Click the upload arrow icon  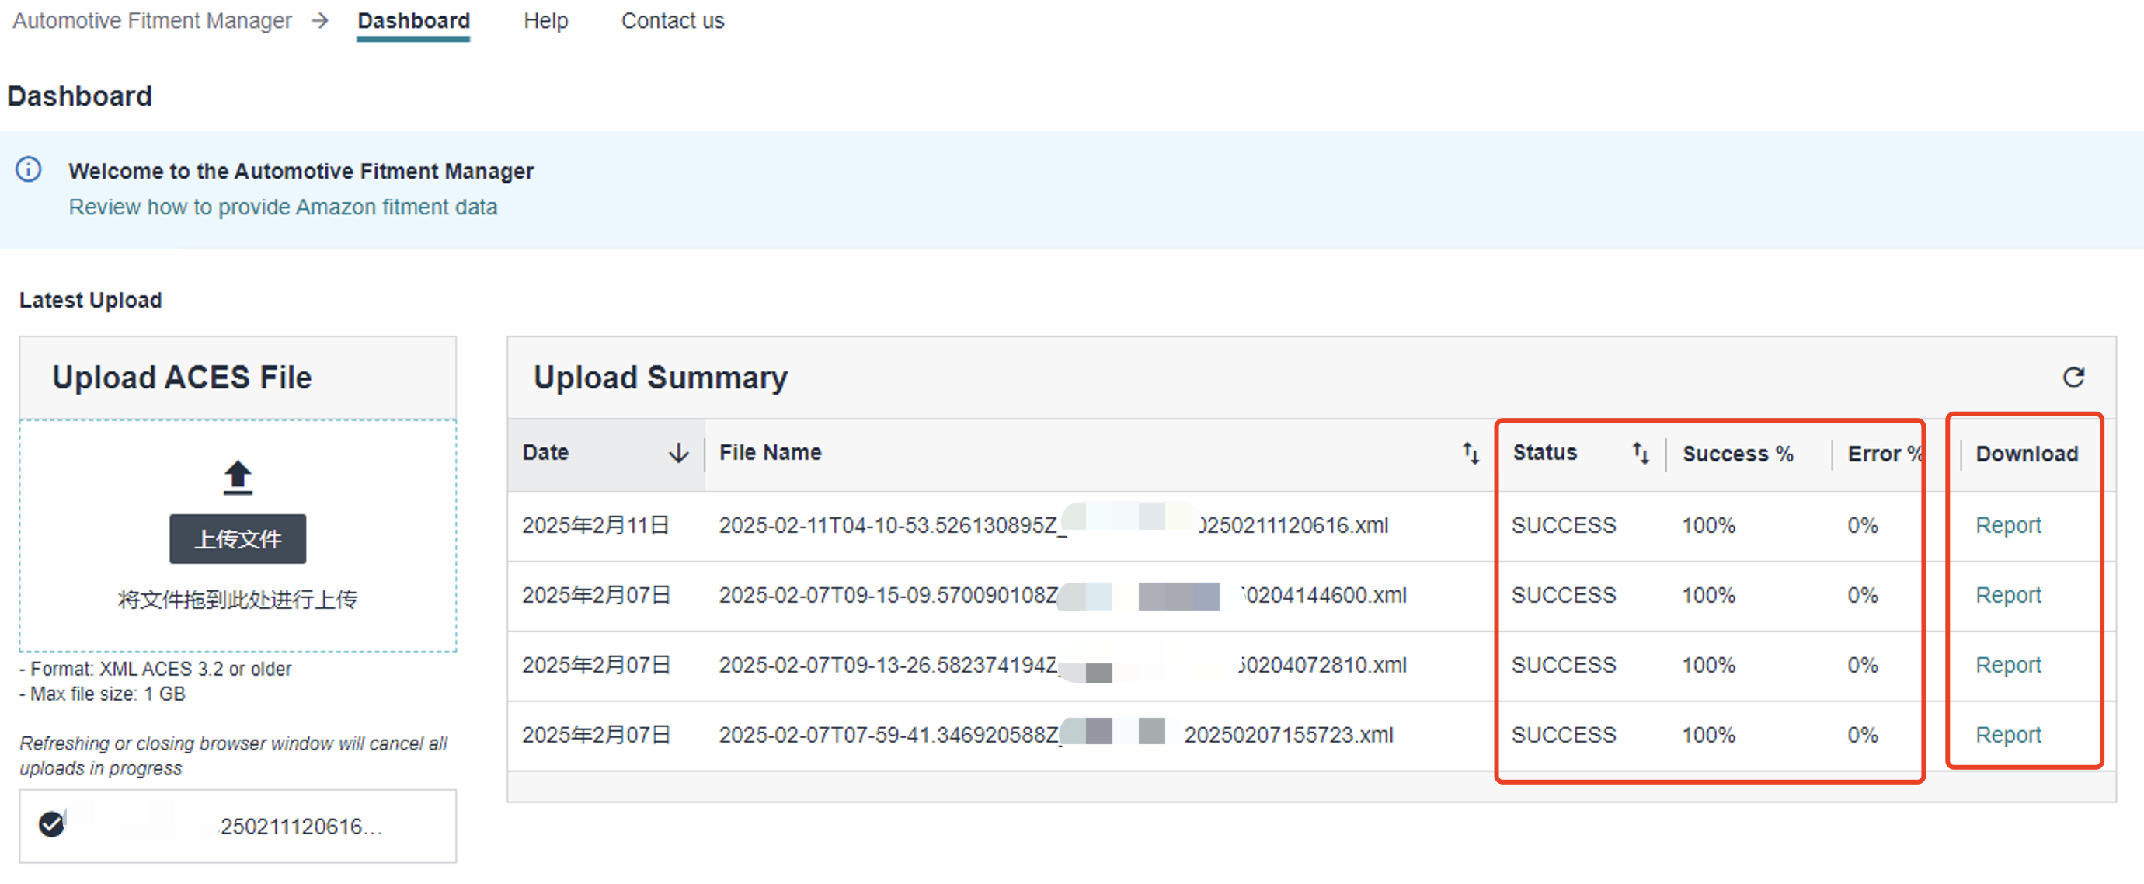coord(237,478)
